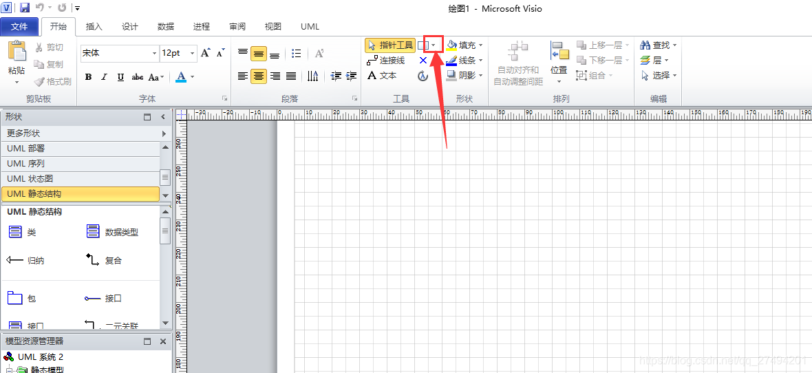The image size is (812, 373).
Task: Expand More Shapes (更多形状) arrow
Action: click(164, 134)
